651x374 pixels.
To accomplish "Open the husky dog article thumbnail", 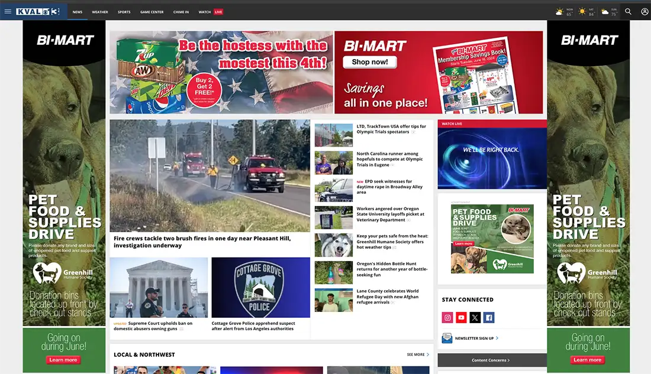I will (334, 245).
